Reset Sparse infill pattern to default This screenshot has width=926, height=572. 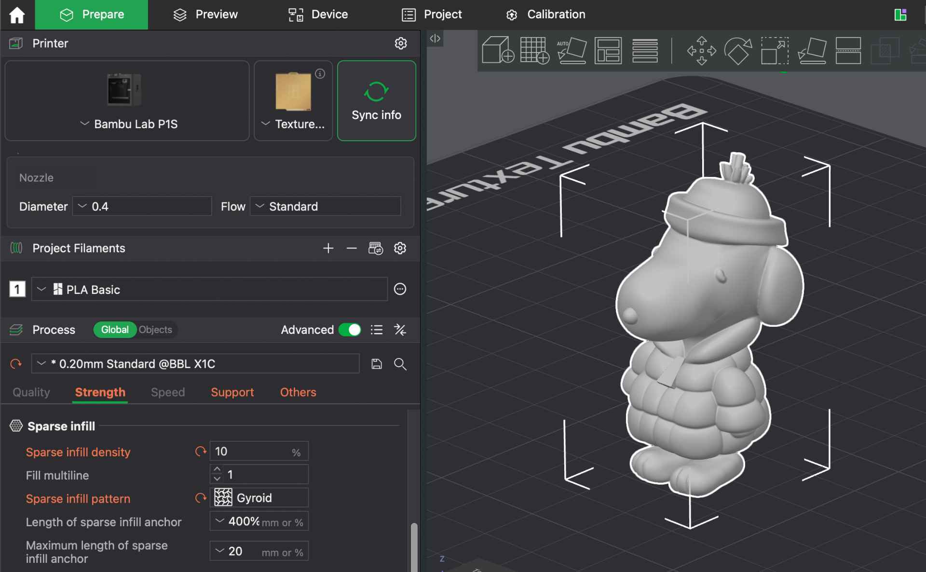pos(201,498)
